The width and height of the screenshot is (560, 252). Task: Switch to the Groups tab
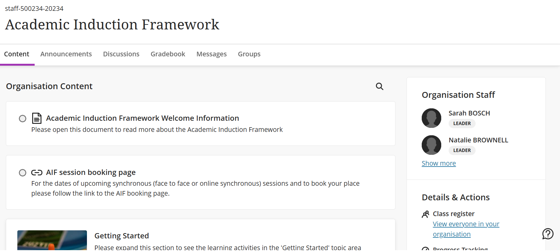click(x=249, y=54)
